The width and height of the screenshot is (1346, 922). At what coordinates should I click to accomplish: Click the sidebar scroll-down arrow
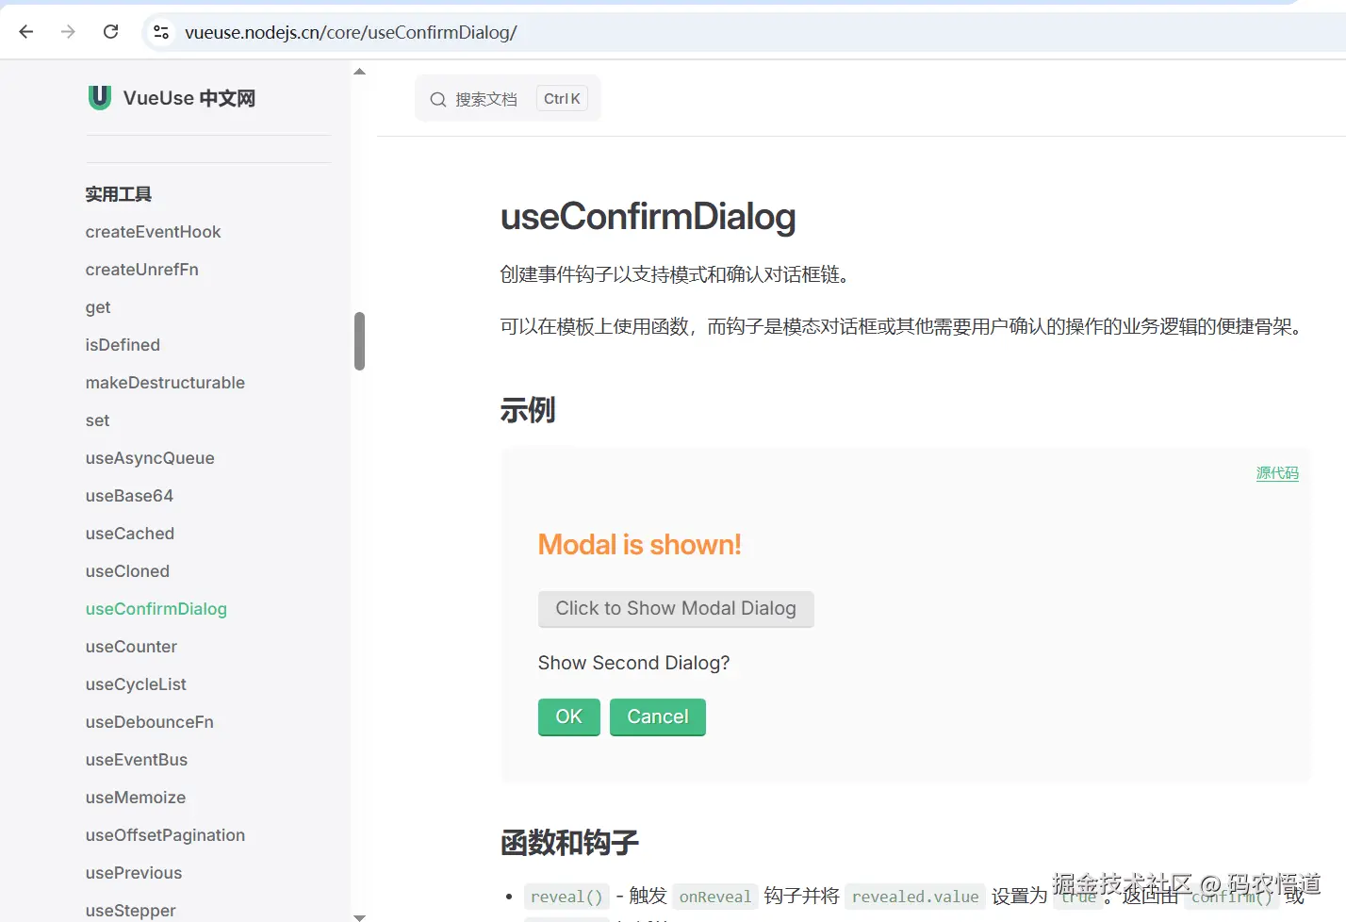point(359,916)
